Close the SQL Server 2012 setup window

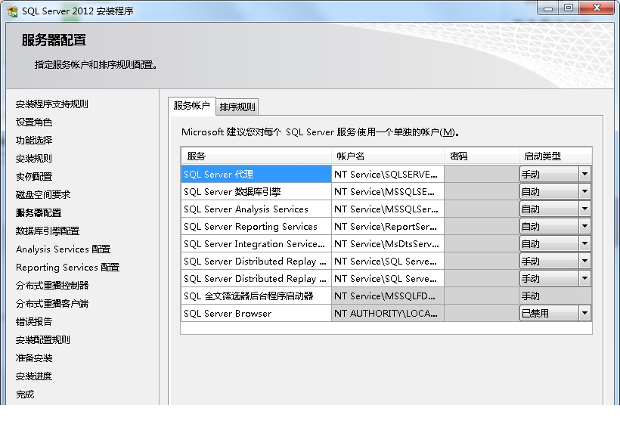coord(597,8)
